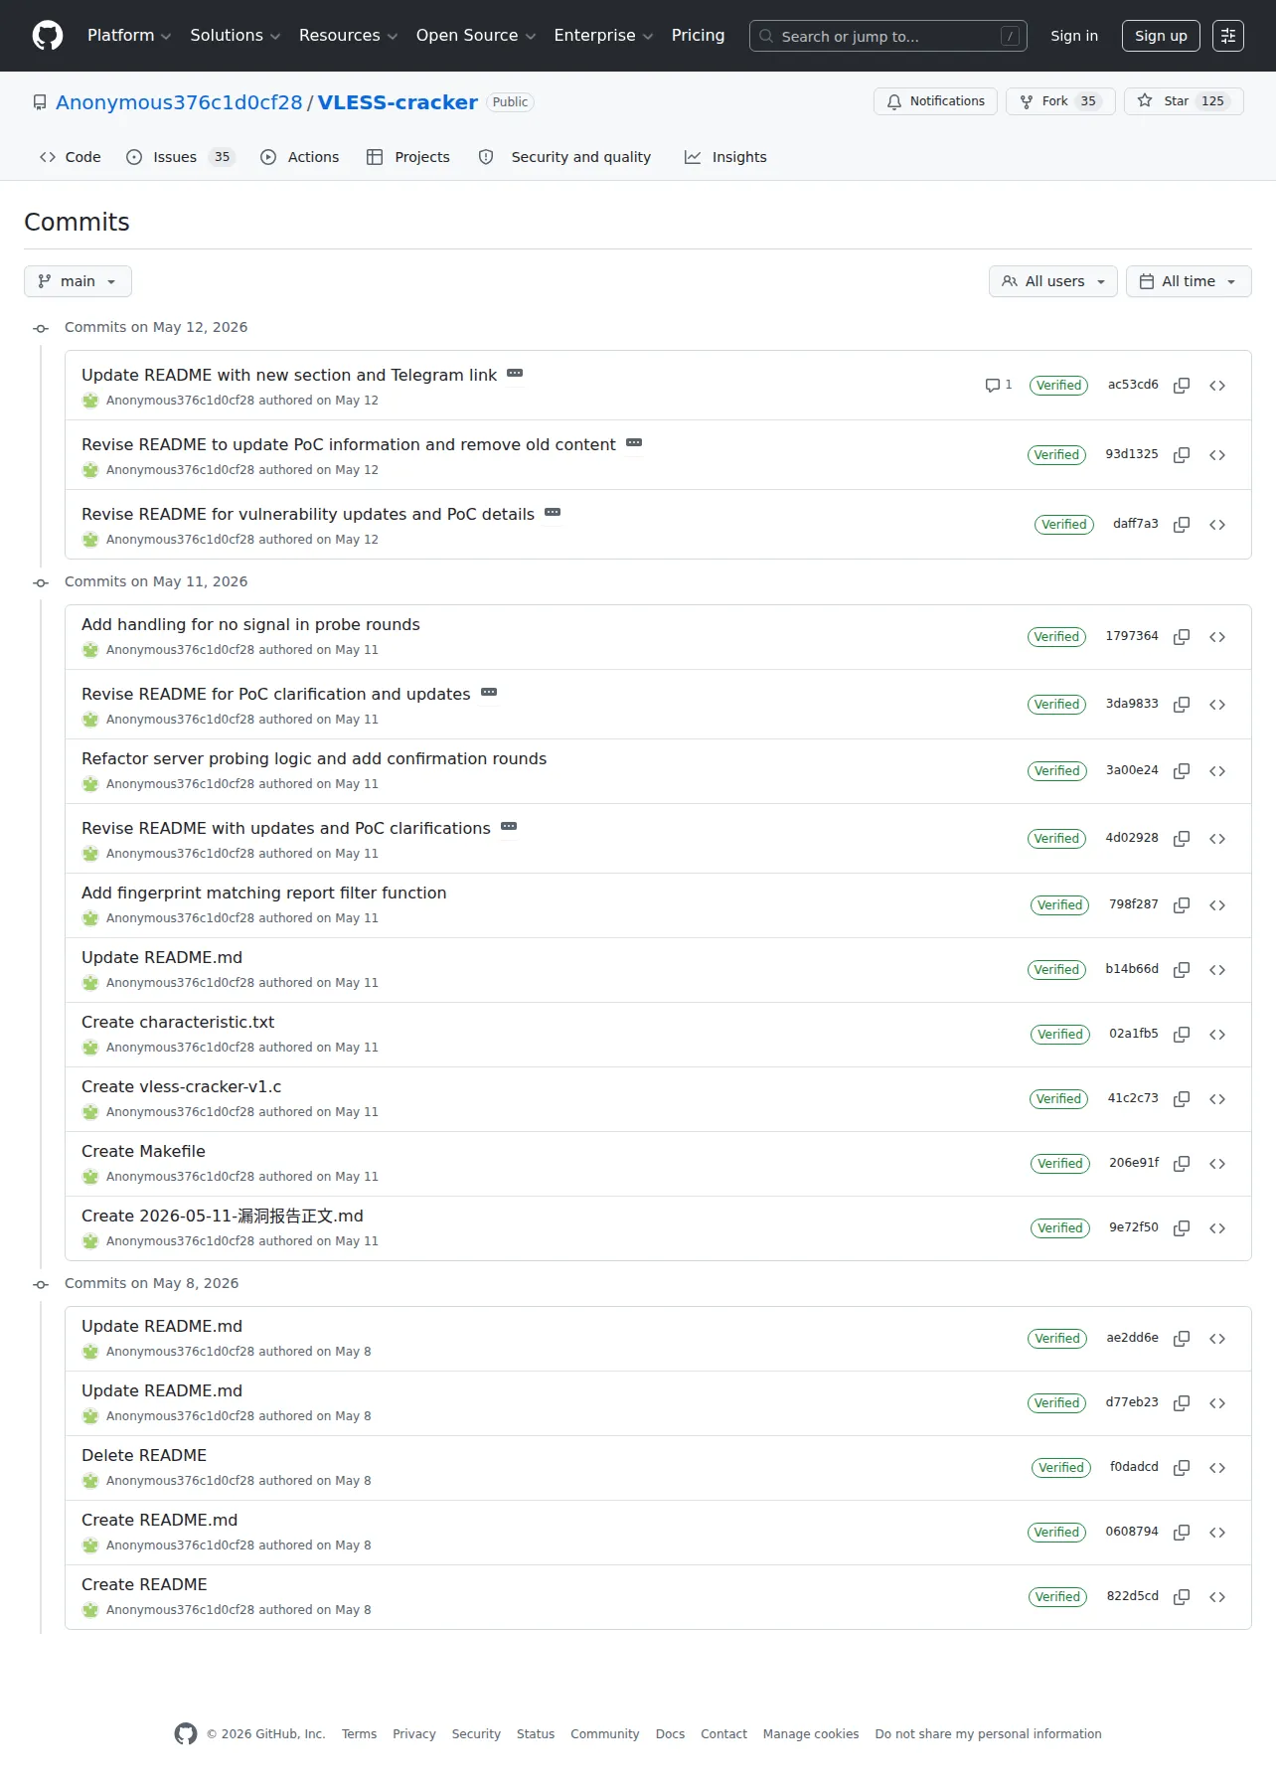Open the main branch selector dropdown

pos(78,281)
